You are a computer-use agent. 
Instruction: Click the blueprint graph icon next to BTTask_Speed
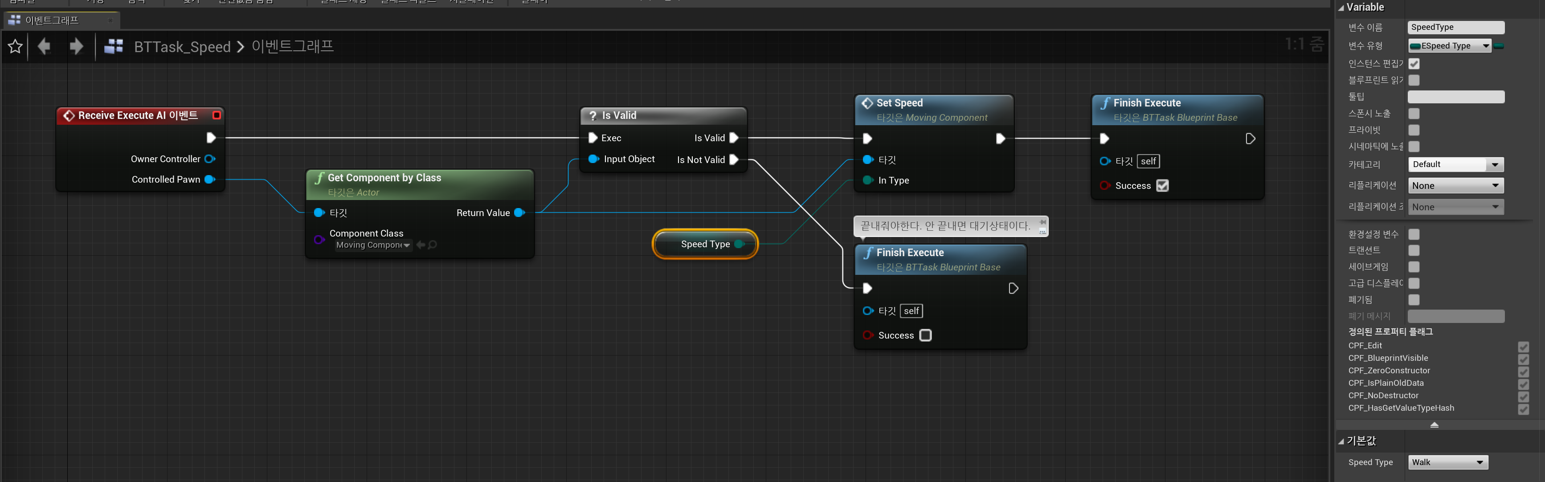coord(113,46)
